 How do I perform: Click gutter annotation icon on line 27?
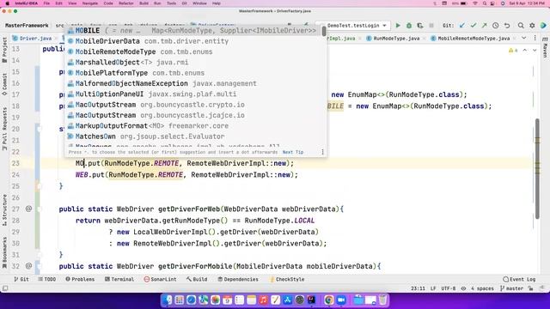[28, 209]
